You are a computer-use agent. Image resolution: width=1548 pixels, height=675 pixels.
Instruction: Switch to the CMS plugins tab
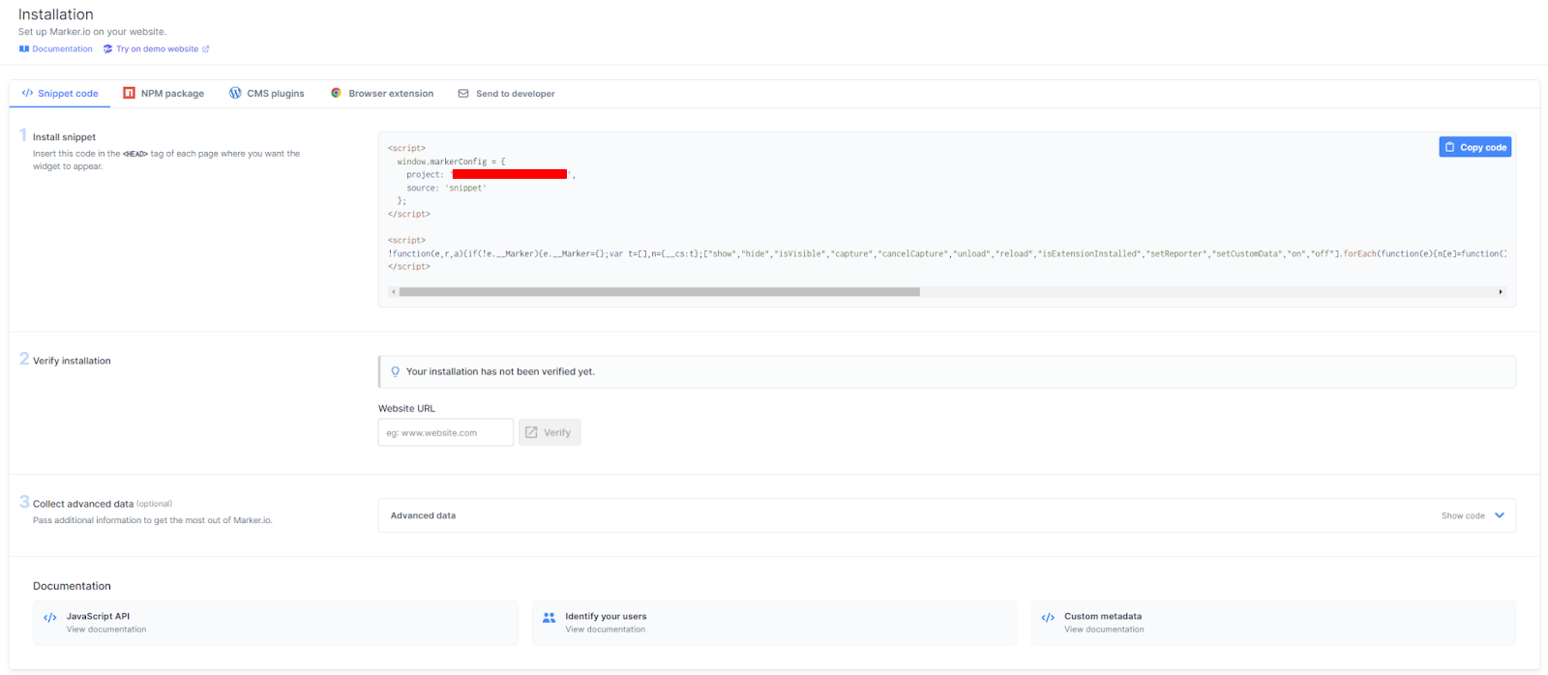[x=266, y=94]
